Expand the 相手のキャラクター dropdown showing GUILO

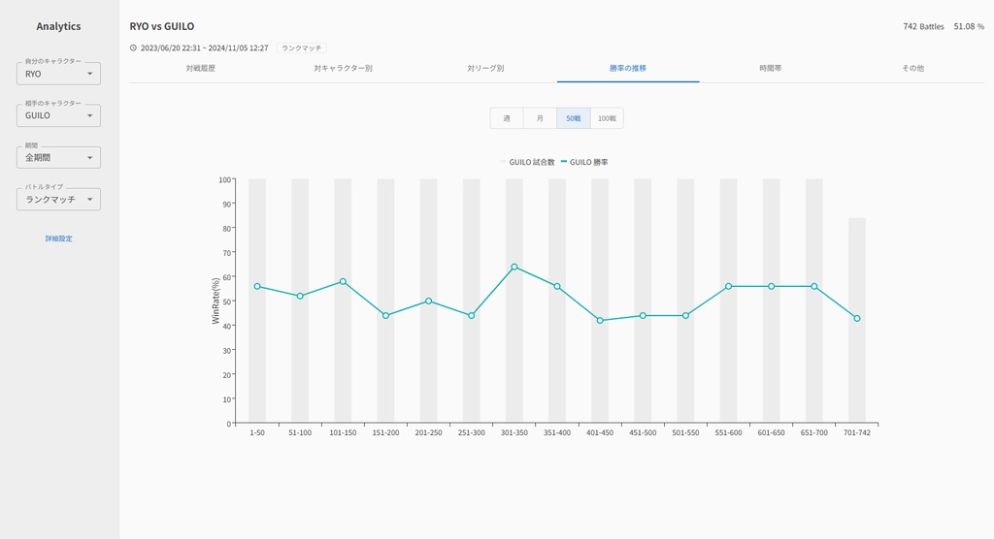[x=58, y=115]
